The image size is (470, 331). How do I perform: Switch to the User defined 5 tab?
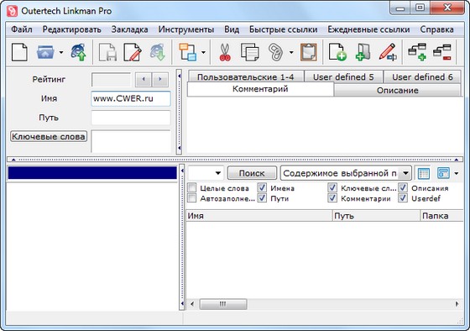point(343,77)
